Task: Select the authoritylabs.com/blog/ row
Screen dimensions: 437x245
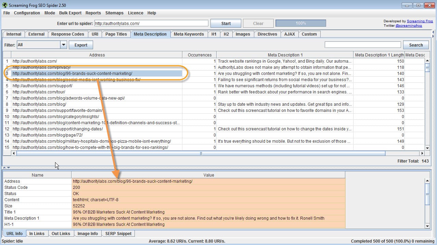Action: click(x=214, y=104)
